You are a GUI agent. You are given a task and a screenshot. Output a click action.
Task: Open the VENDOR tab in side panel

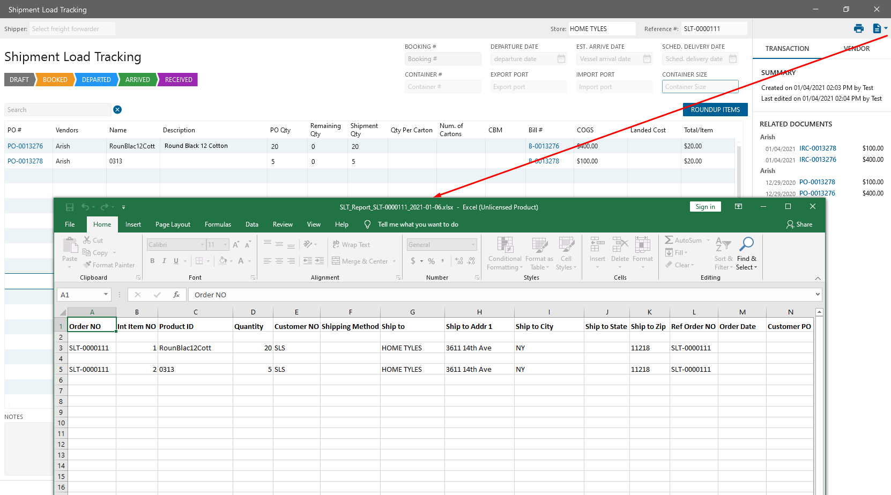(856, 49)
